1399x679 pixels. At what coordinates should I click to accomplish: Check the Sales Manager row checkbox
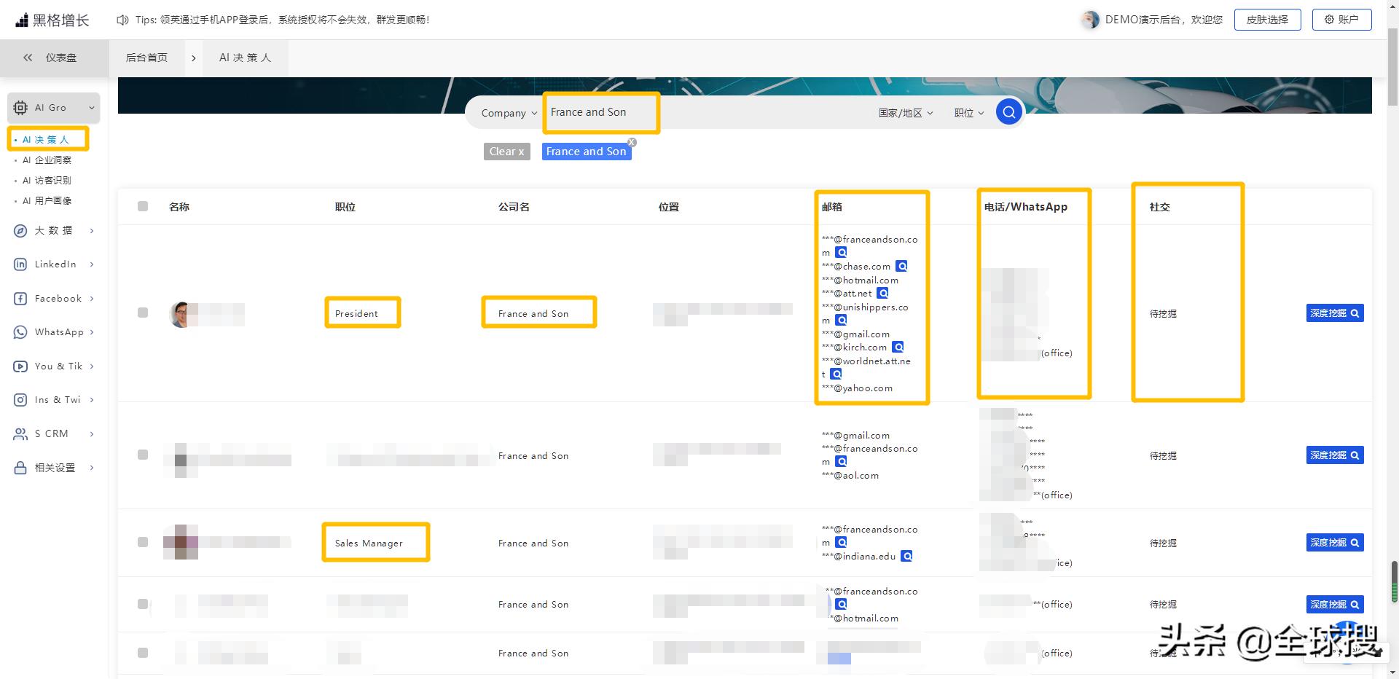(143, 542)
